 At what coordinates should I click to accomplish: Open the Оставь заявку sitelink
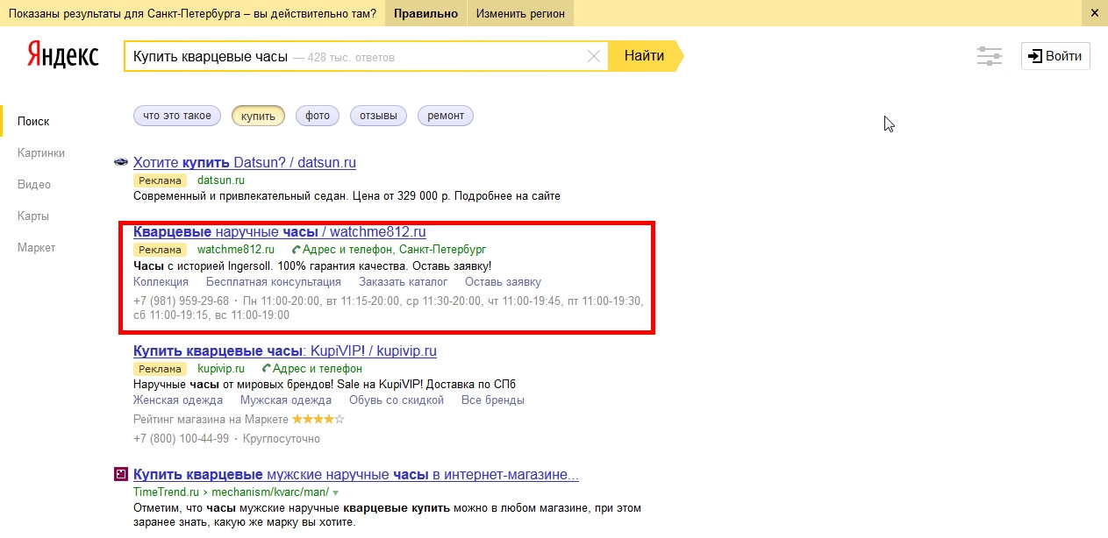503,282
